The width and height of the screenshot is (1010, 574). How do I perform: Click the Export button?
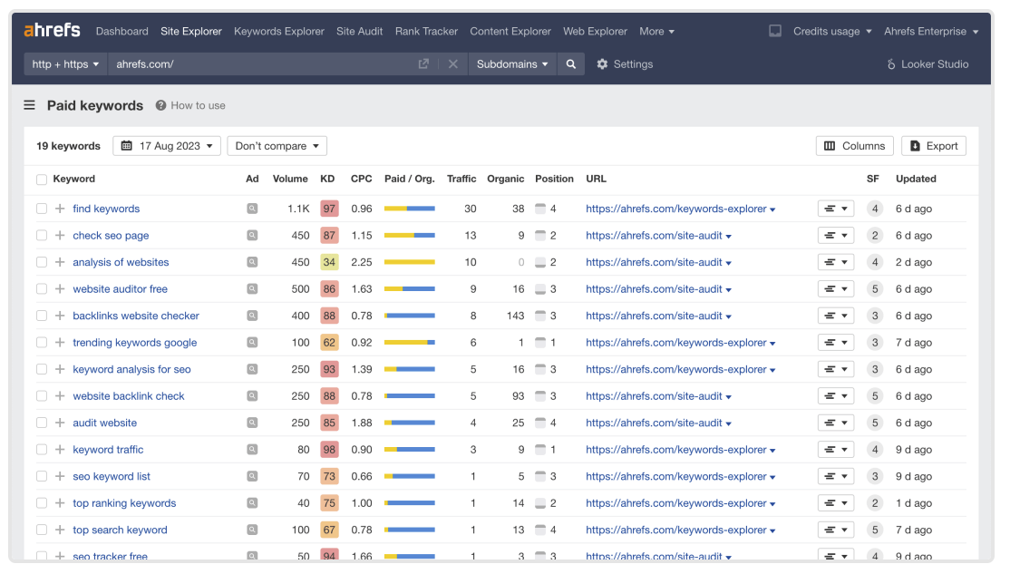pyautogui.click(x=934, y=146)
